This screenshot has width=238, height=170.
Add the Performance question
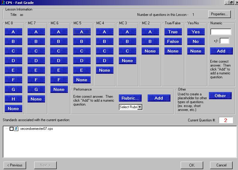(x=159, y=98)
